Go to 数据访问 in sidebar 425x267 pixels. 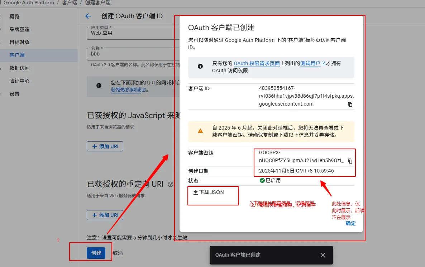[19, 68]
